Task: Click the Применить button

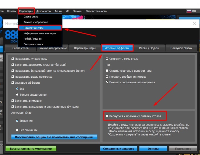Action: pos(183,149)
